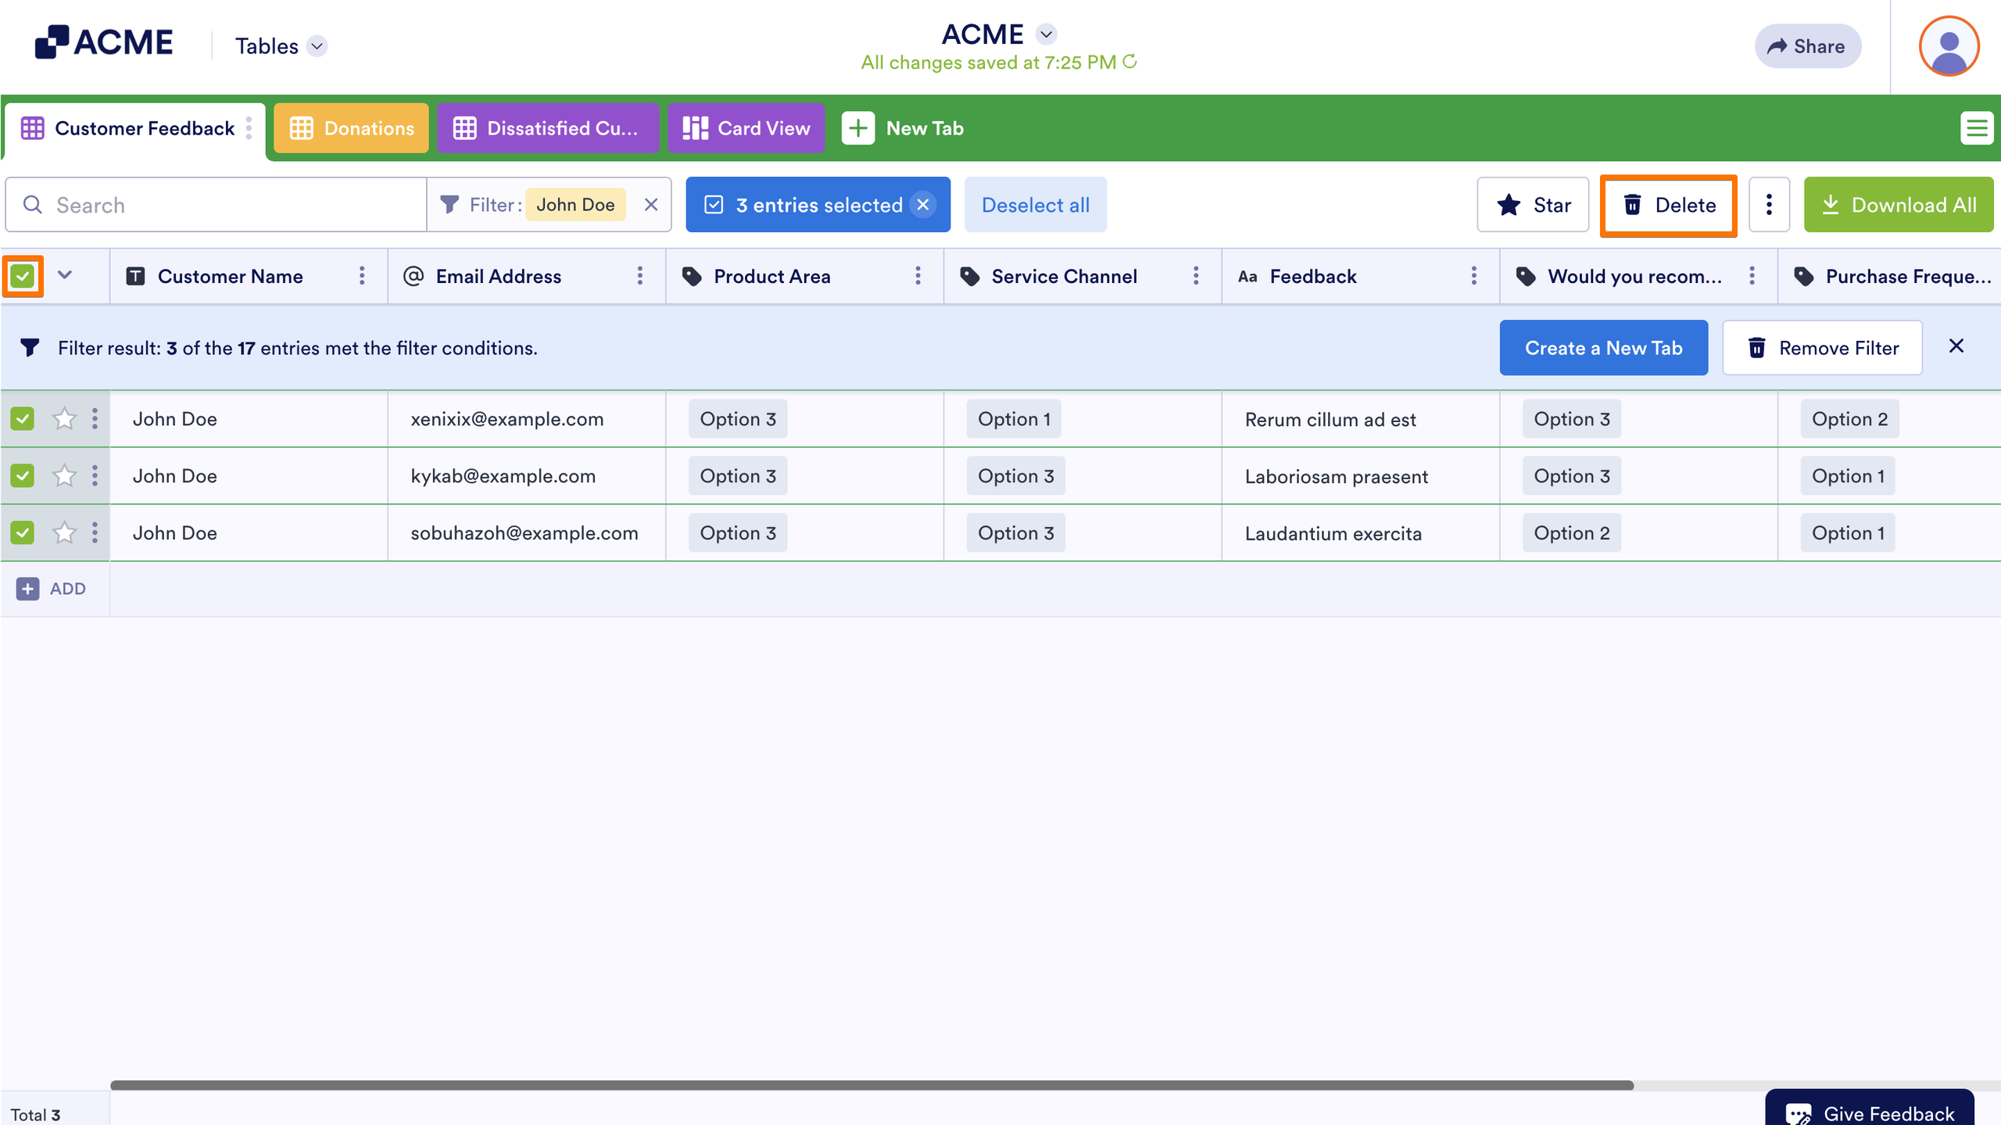The height and width of the screenshot is (1125, 2001).
Task: Click Option 2 in Purchase Frequency column
Action: pos(1849,419)
